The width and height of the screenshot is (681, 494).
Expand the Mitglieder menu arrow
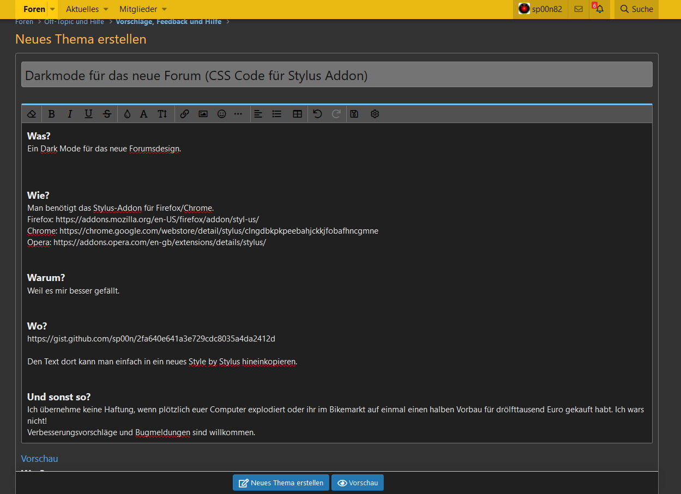[164, 9]
